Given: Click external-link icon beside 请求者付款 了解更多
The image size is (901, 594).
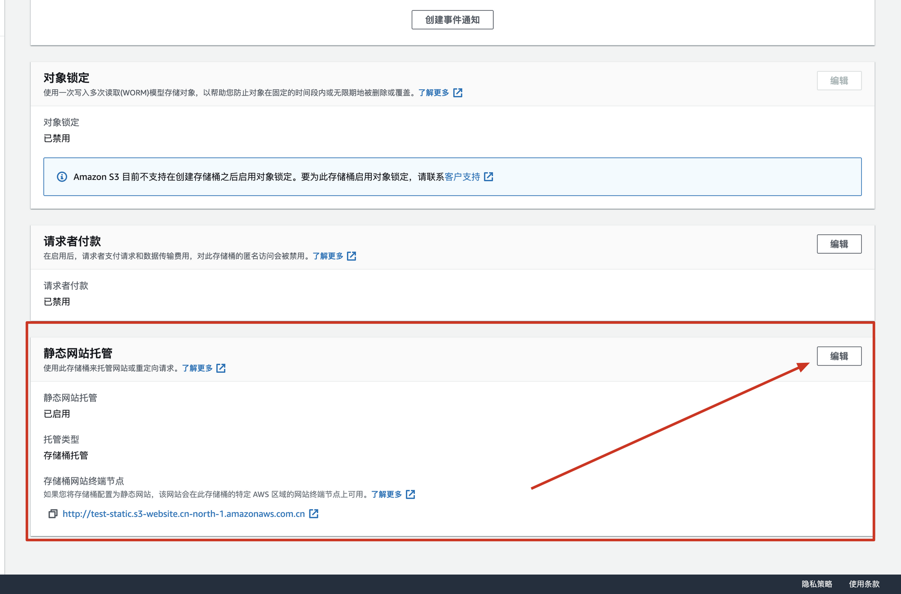Looking at the screenshot, I should (352, 256).
